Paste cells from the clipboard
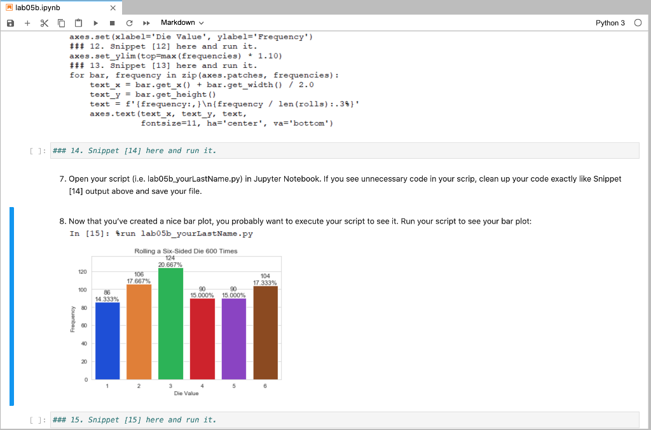The width and height of the screenshot is (651, 430). [78, 22]
